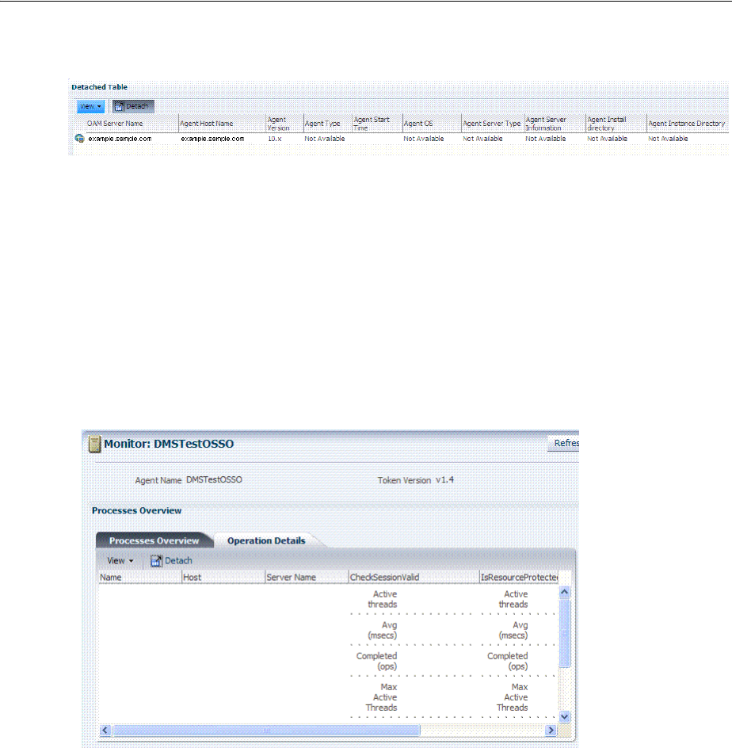The height and width of the screenshot is (748, 732).
Task: Click Not Available under Agent Type
Action: pyautogui.click(x=324, y=139)
